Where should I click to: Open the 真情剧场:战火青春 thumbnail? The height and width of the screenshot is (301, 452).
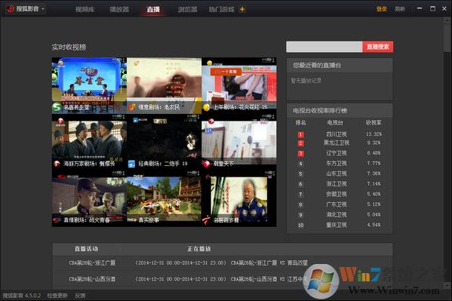(x=89, y=198)
